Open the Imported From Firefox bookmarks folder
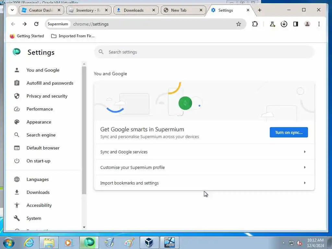Image resolution: width=332 pixels, height=249 pixels. click(x=73, y=36)
